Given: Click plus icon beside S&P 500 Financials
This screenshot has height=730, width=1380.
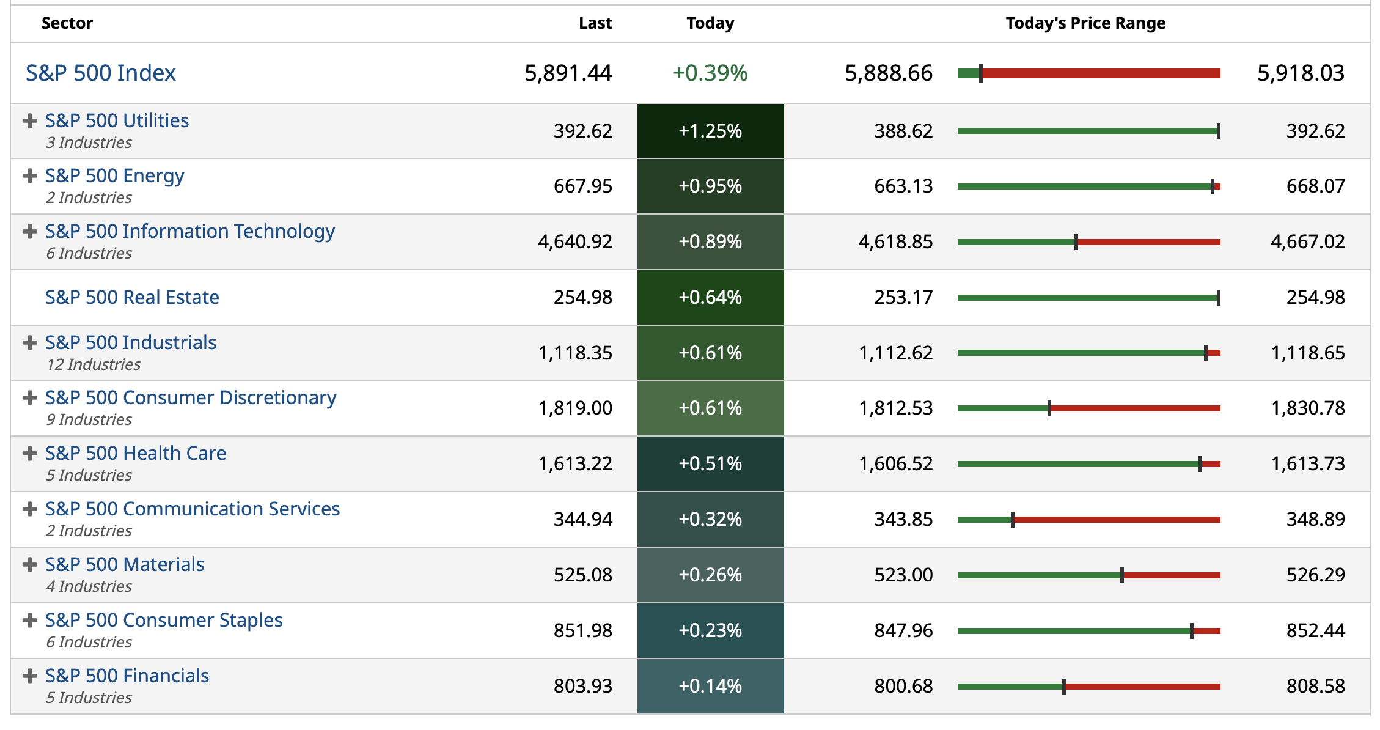Looking at the screenshot, I should coord(29,676).
